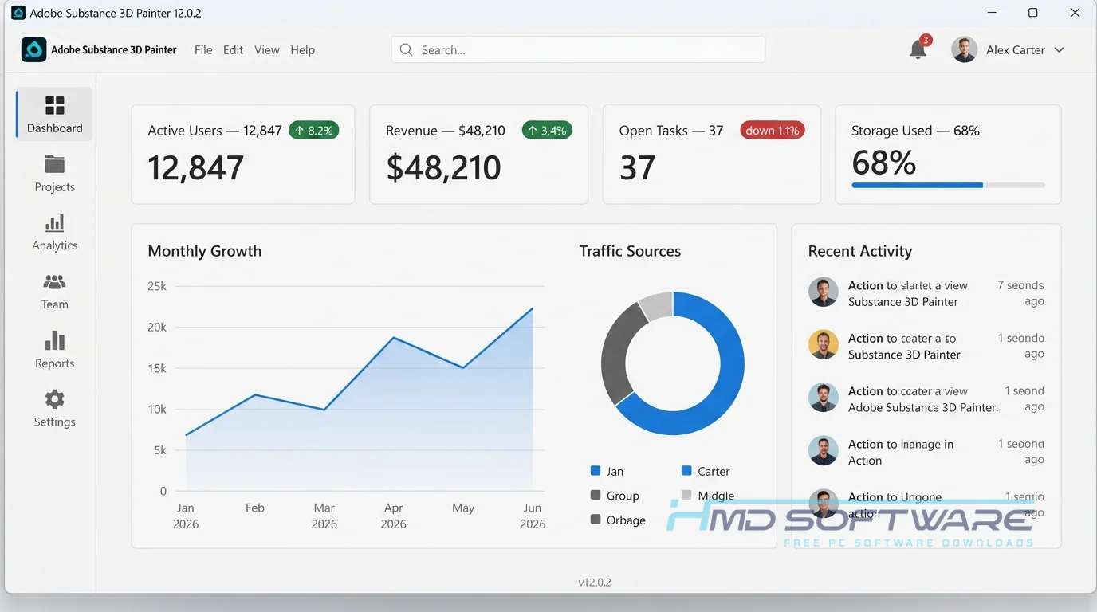Screen dimensions: 1097x612
Task: Click the 'Recent Activity' panel heading
Action: click(860, 251)
